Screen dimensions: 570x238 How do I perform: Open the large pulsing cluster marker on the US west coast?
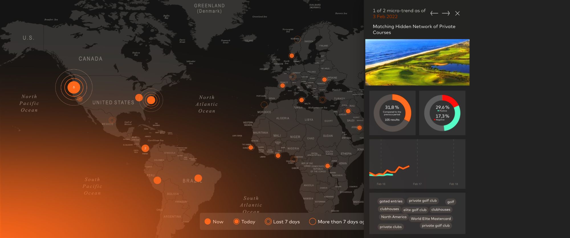[74, 87]
